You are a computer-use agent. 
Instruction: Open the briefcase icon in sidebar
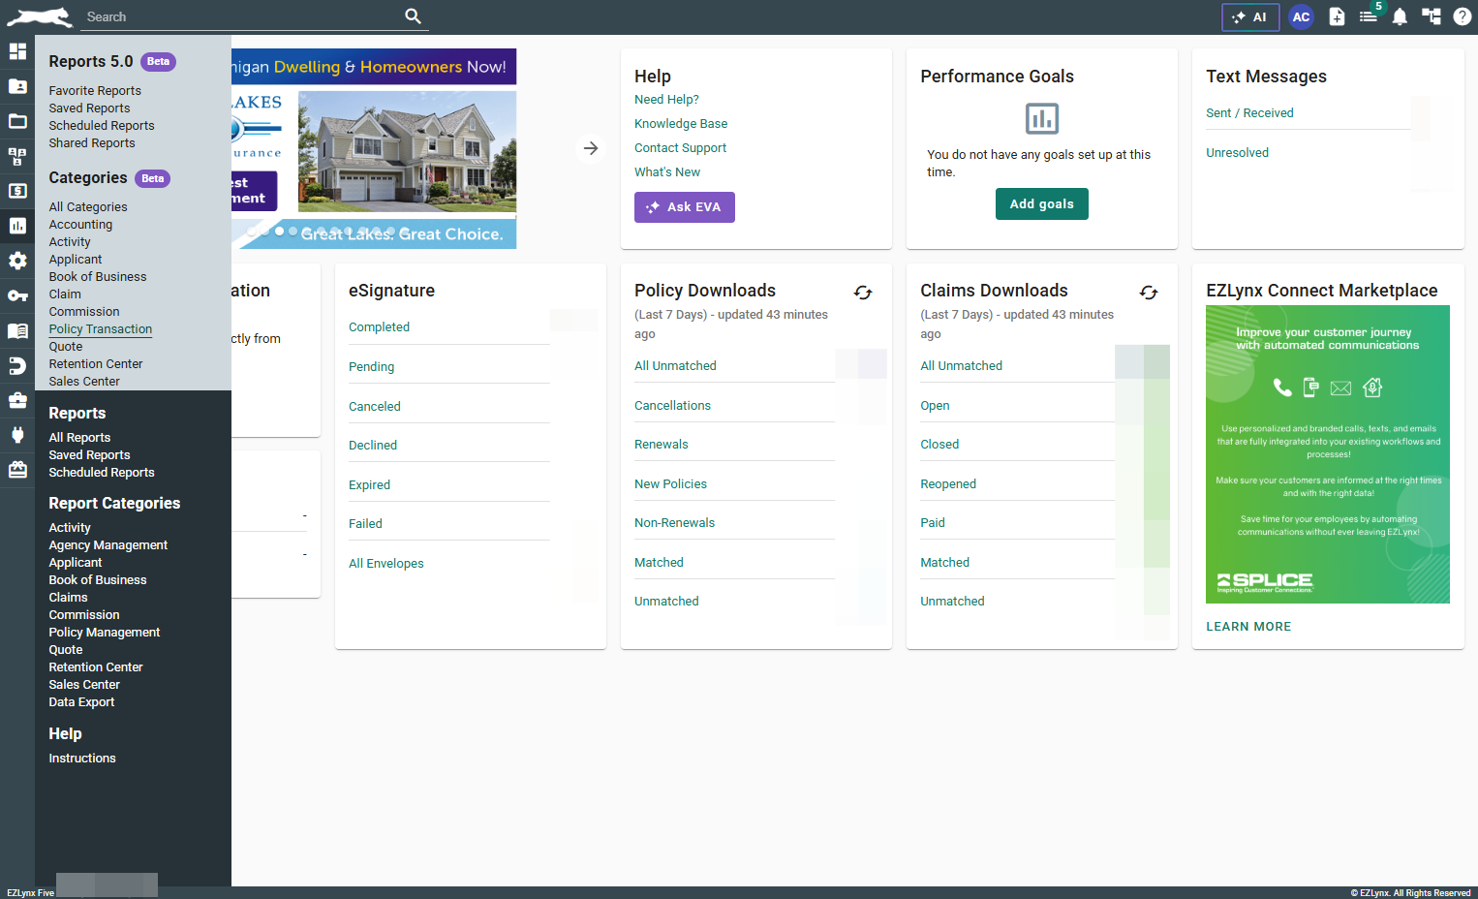tap(17, 400)
